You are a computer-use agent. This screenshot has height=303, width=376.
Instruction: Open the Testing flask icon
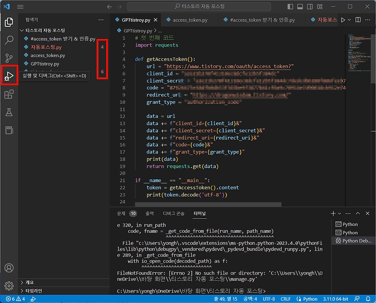point(9,112)
